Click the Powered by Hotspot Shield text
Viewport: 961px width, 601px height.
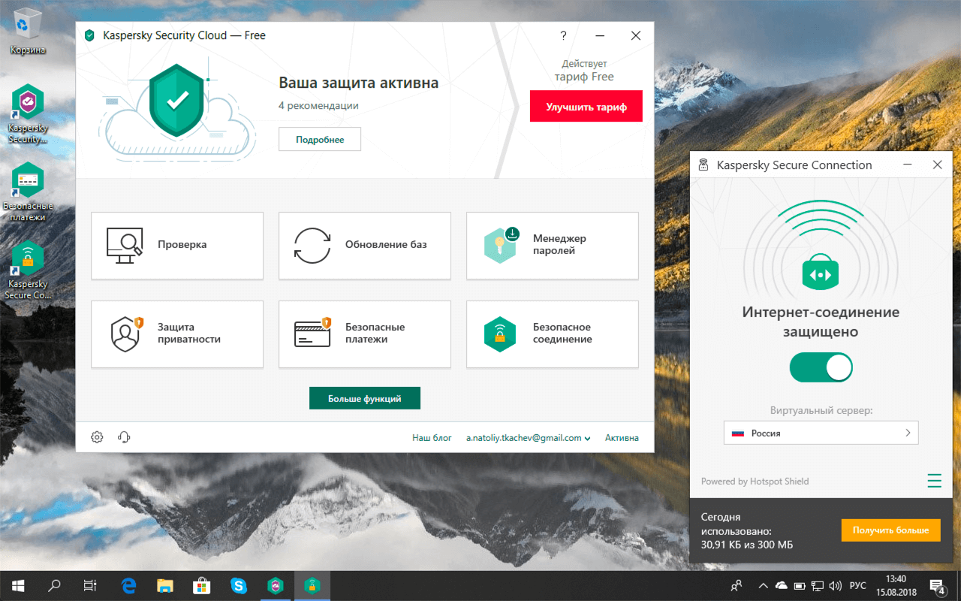click(755, 482)
